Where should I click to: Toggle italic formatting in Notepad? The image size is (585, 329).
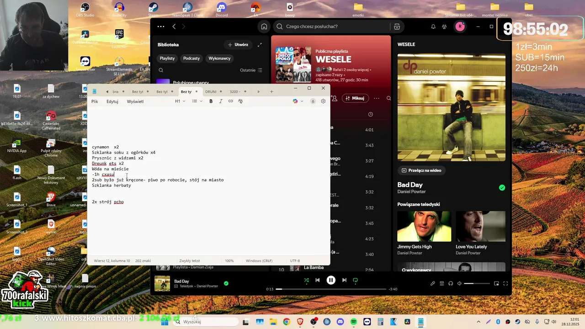(x=221, y=101)
